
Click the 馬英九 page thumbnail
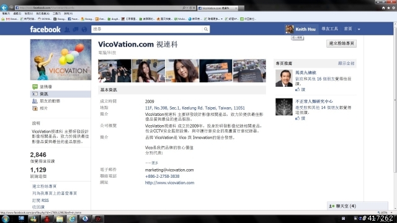tap(284, 79)
